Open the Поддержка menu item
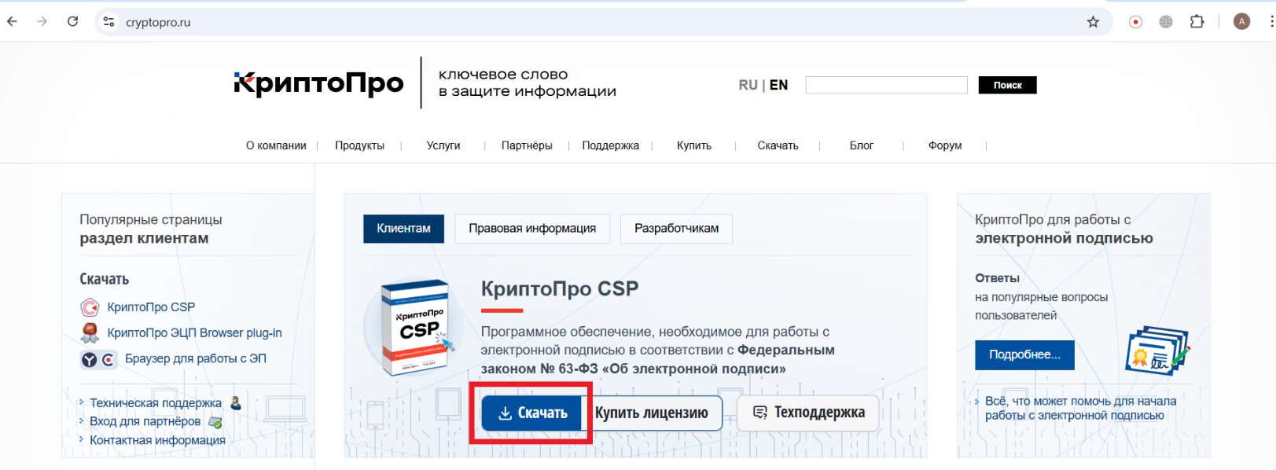Viewport: 1276px width, 470px height. (x=610, y=145)
